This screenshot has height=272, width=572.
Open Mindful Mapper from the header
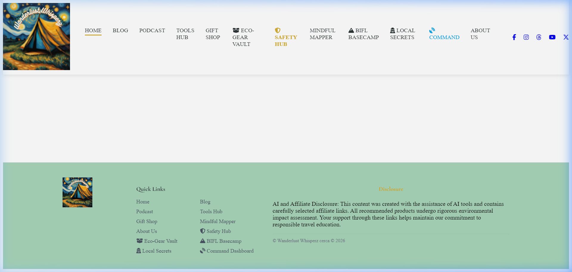point(322,34)
